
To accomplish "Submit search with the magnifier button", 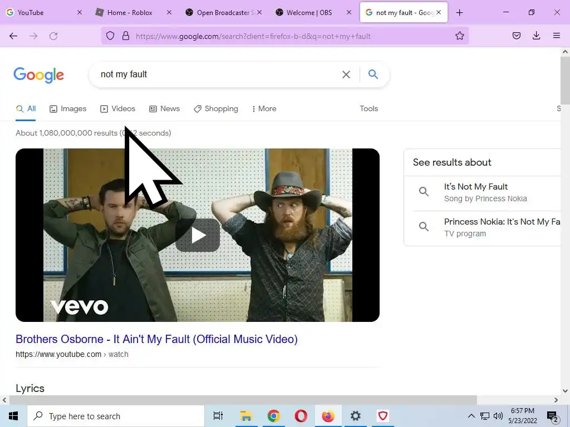I will point(373,75).
